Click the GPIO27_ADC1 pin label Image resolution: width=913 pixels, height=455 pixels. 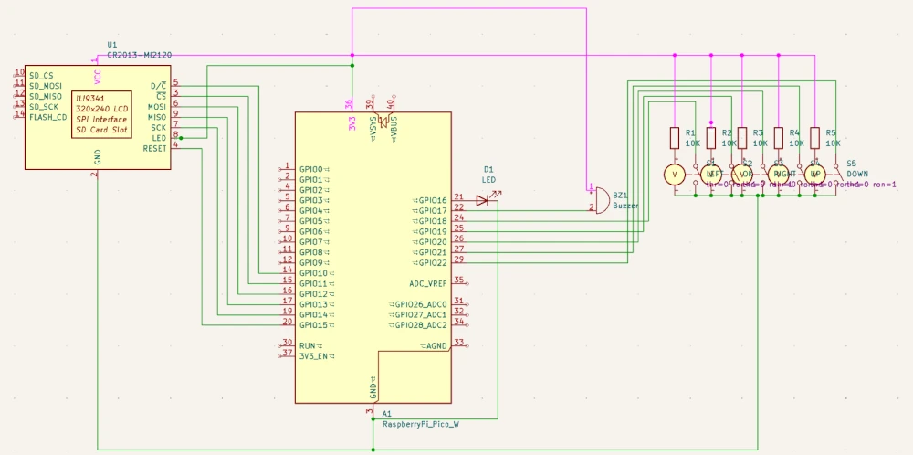click(421, 314)
